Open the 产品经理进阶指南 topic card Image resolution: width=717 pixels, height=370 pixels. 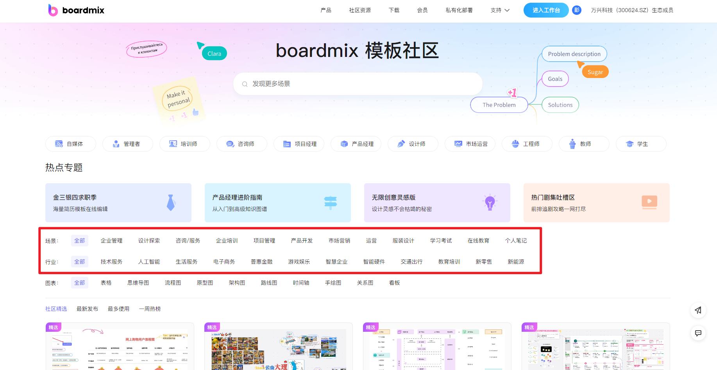[x=277, y=202]
